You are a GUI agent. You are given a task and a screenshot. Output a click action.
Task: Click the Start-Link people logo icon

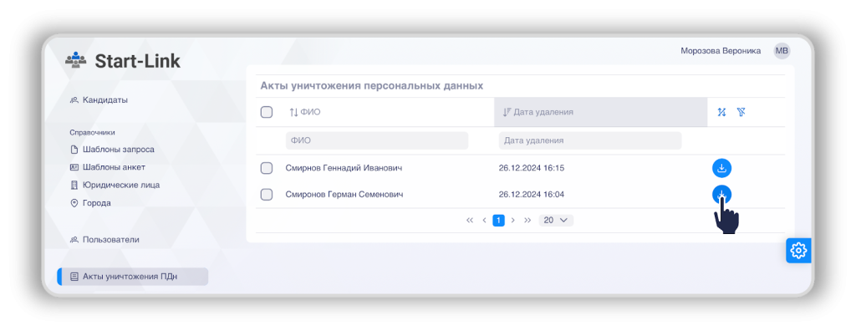(x=75, y=59)
